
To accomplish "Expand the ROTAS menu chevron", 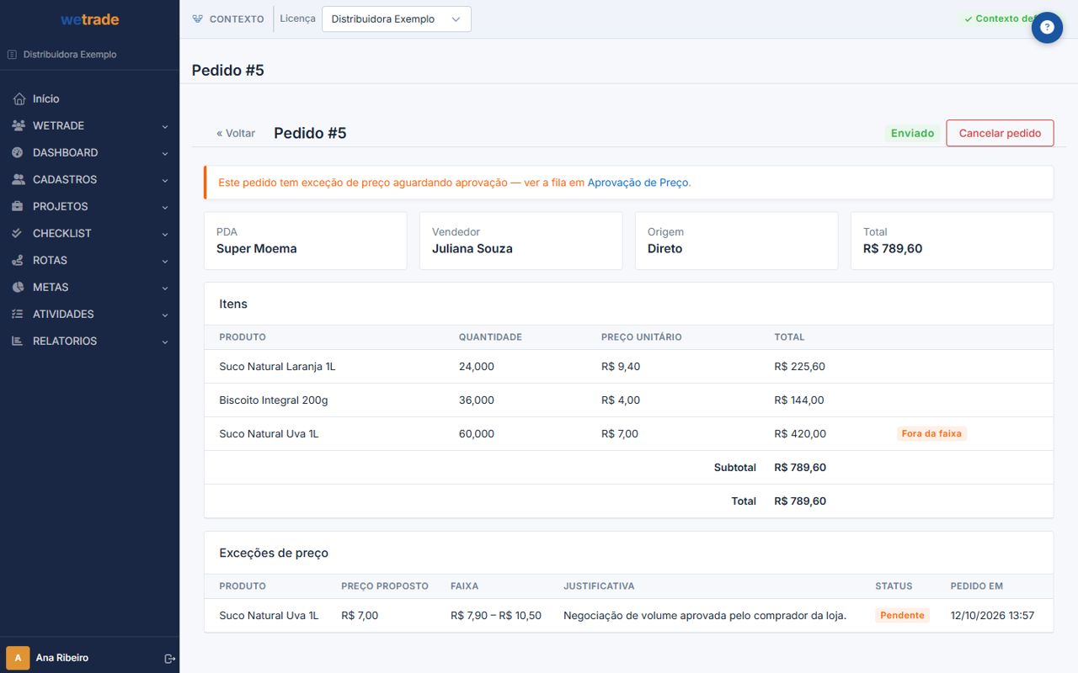I will point(165,261).
